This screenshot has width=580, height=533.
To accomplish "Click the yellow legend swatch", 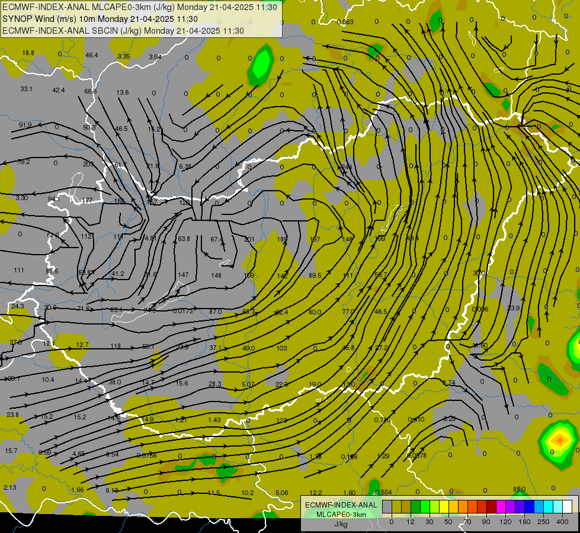I will pos(444,507).
